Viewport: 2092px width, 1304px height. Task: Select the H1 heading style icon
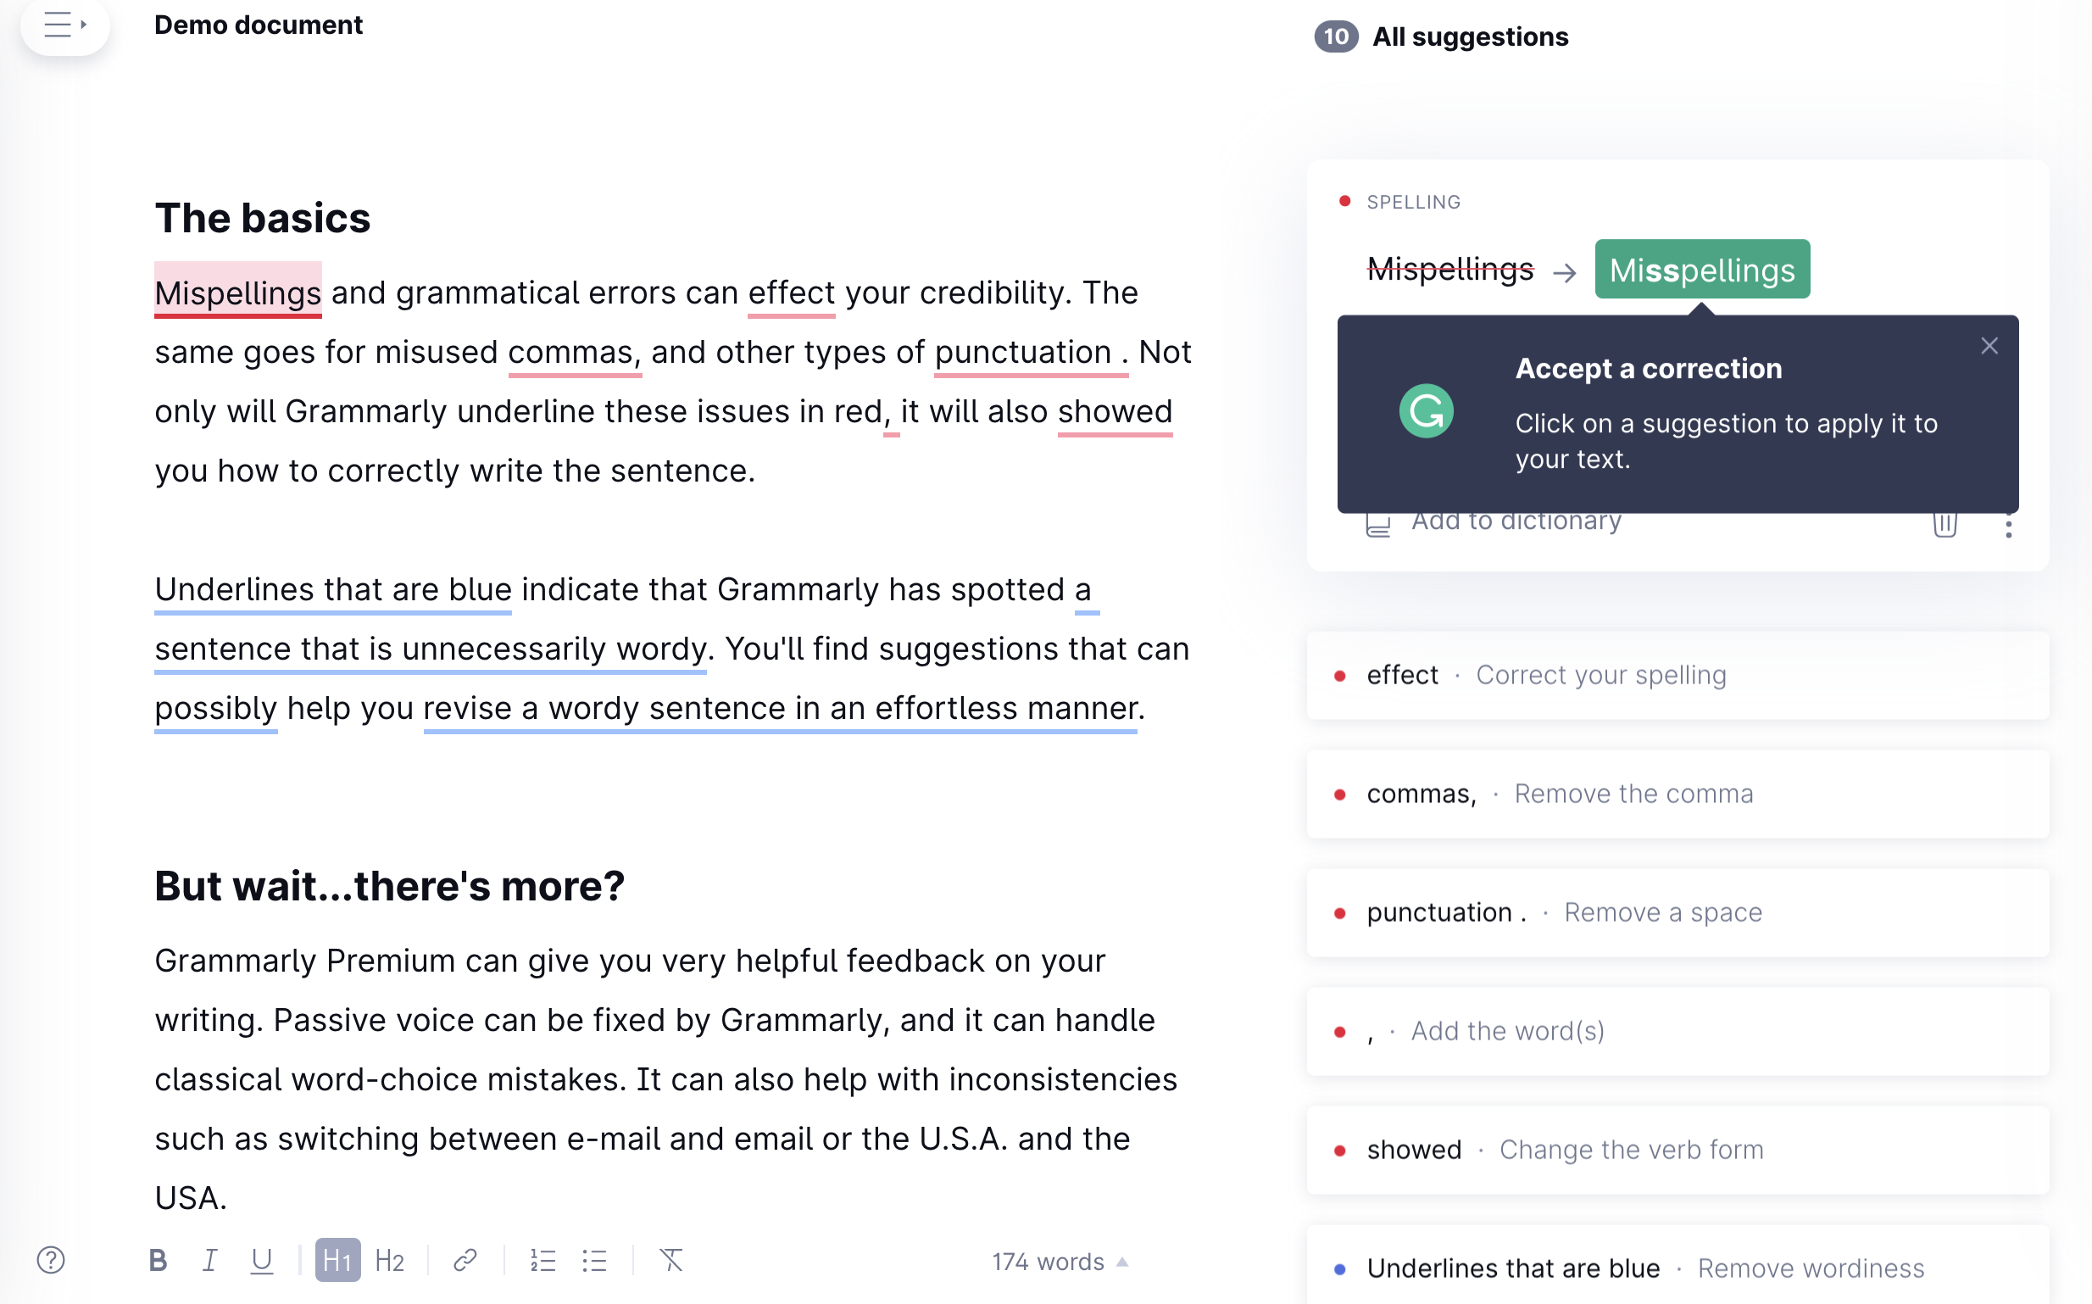(x=337, y=1259)
